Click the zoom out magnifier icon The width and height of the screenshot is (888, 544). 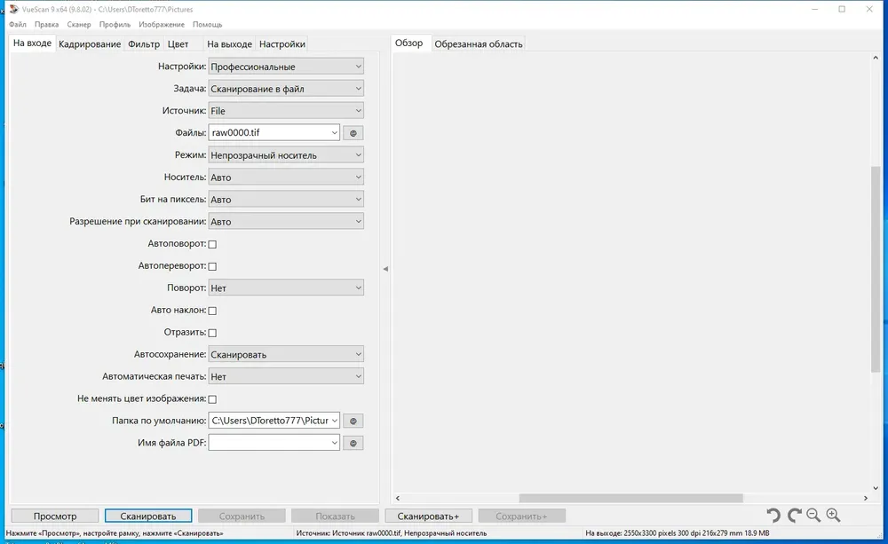pyautogui.click(x=813, y=515)
